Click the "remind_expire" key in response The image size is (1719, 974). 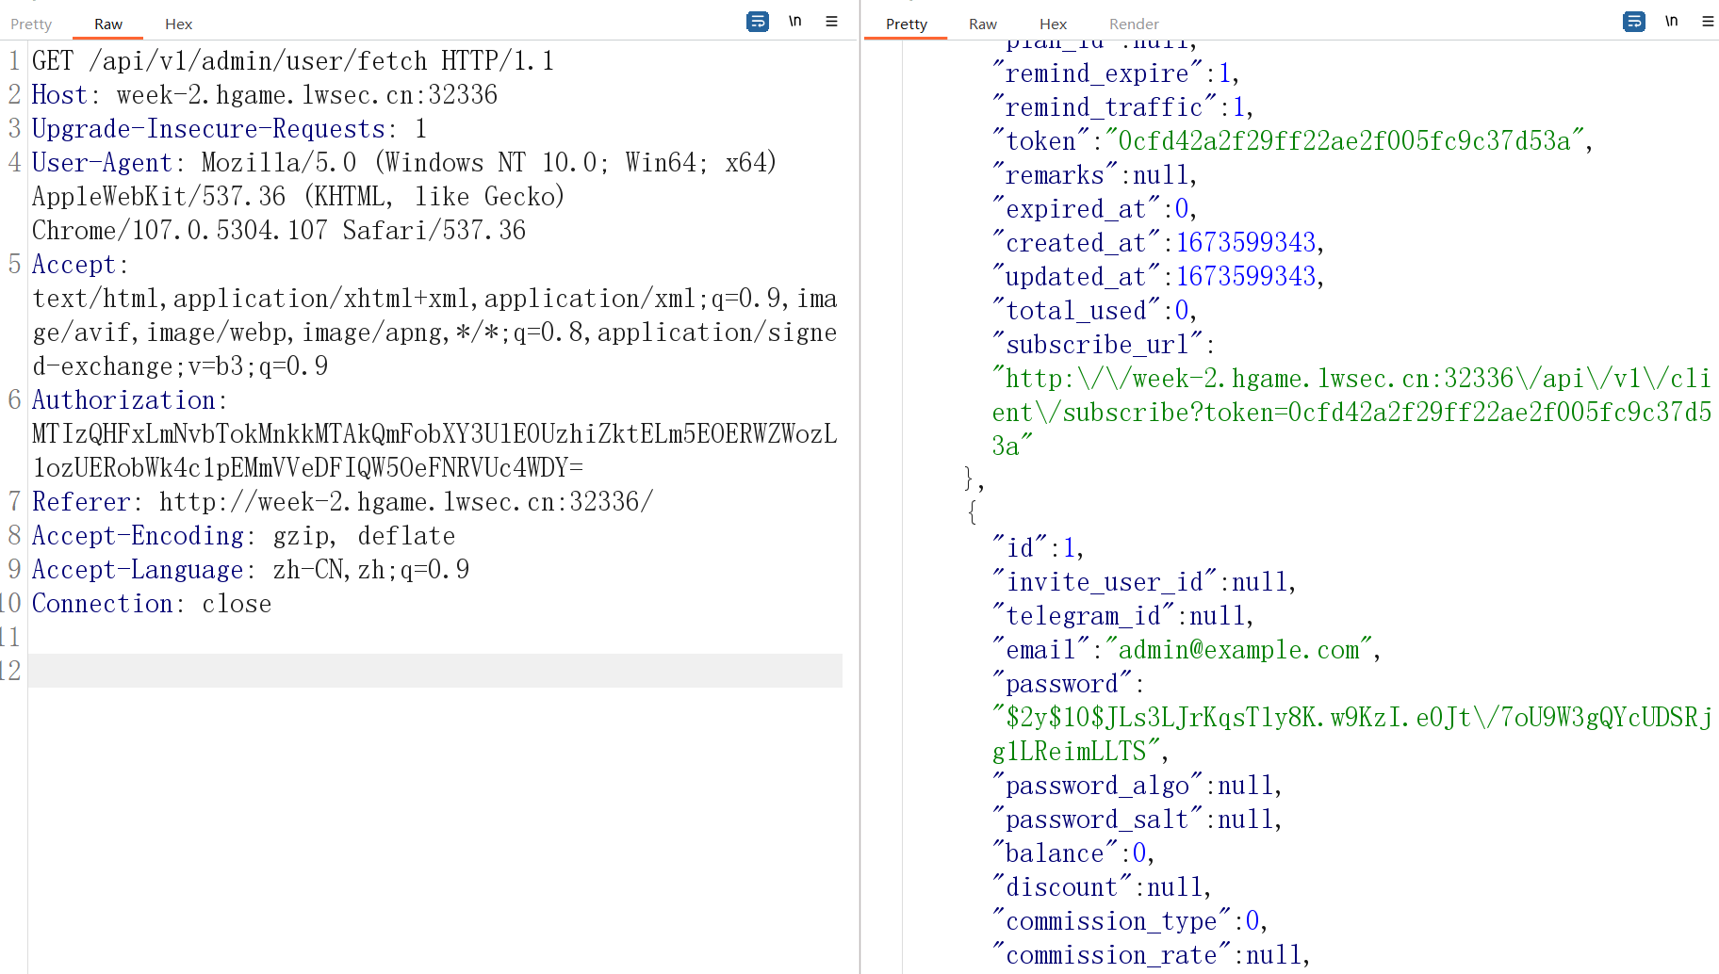pos(1098,73)
